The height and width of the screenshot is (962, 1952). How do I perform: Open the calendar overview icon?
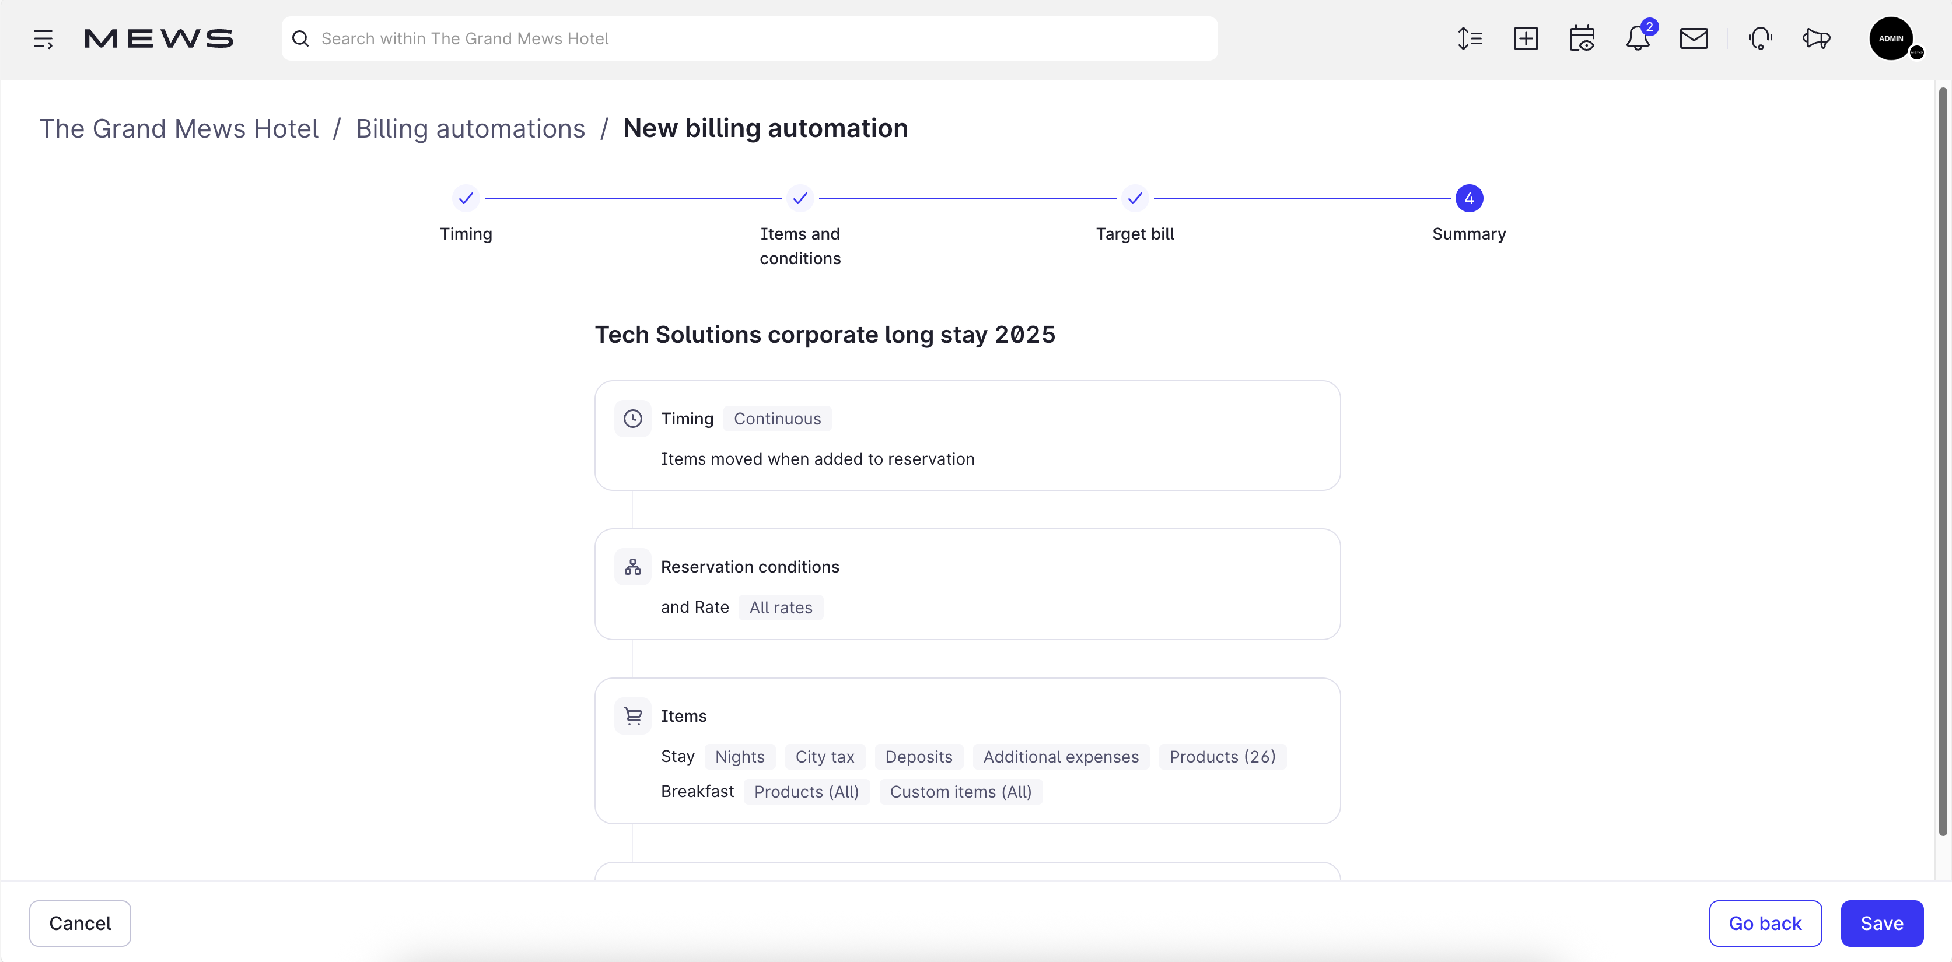click(x=1582, y=38)
